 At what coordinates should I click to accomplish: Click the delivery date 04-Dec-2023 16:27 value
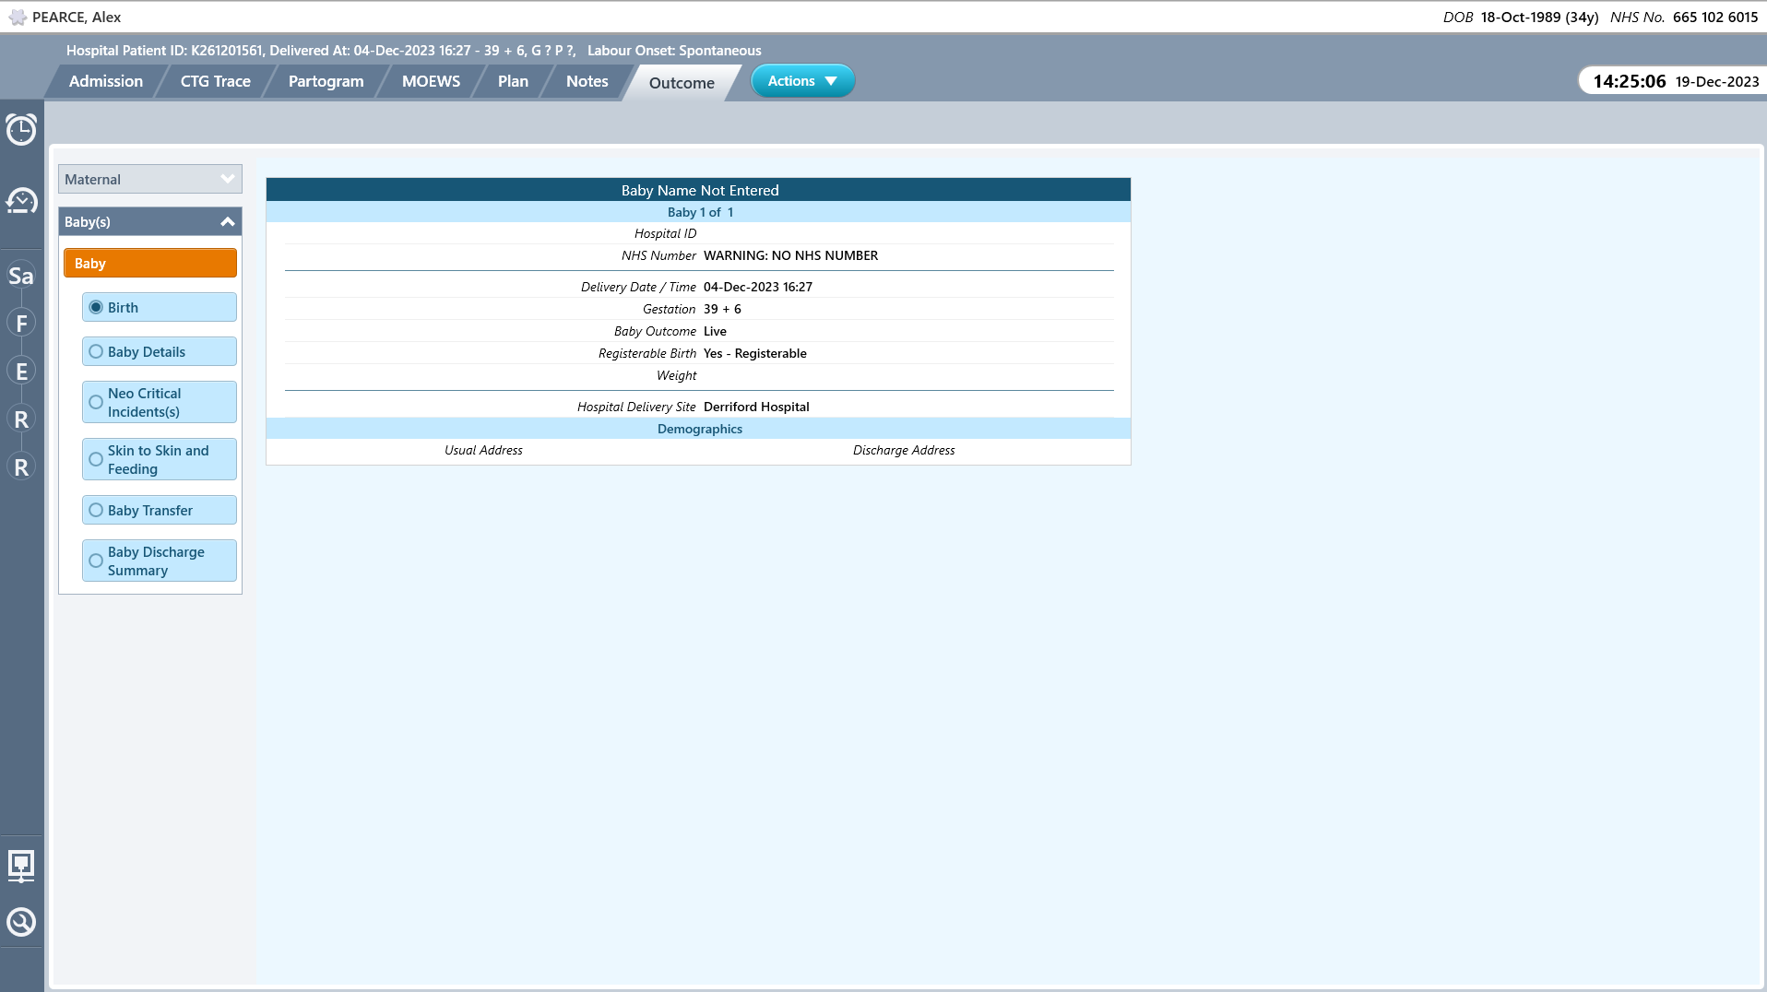(x=758, y=287)
